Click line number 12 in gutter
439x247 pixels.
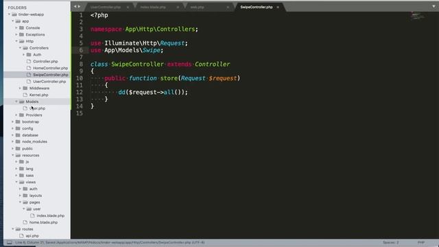click(80, 92)
